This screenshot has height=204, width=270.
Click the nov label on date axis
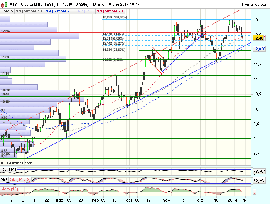click(x=166, y=200)
